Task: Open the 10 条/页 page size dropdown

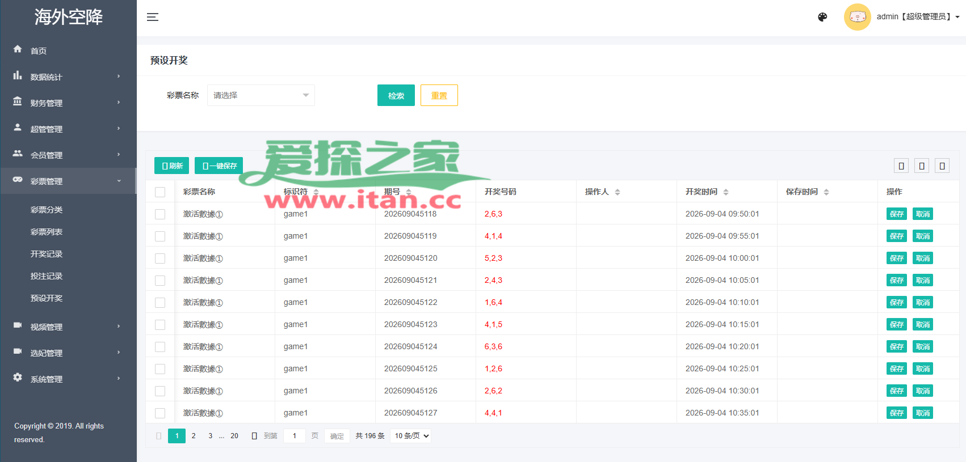Action: (x=411, y=436)
